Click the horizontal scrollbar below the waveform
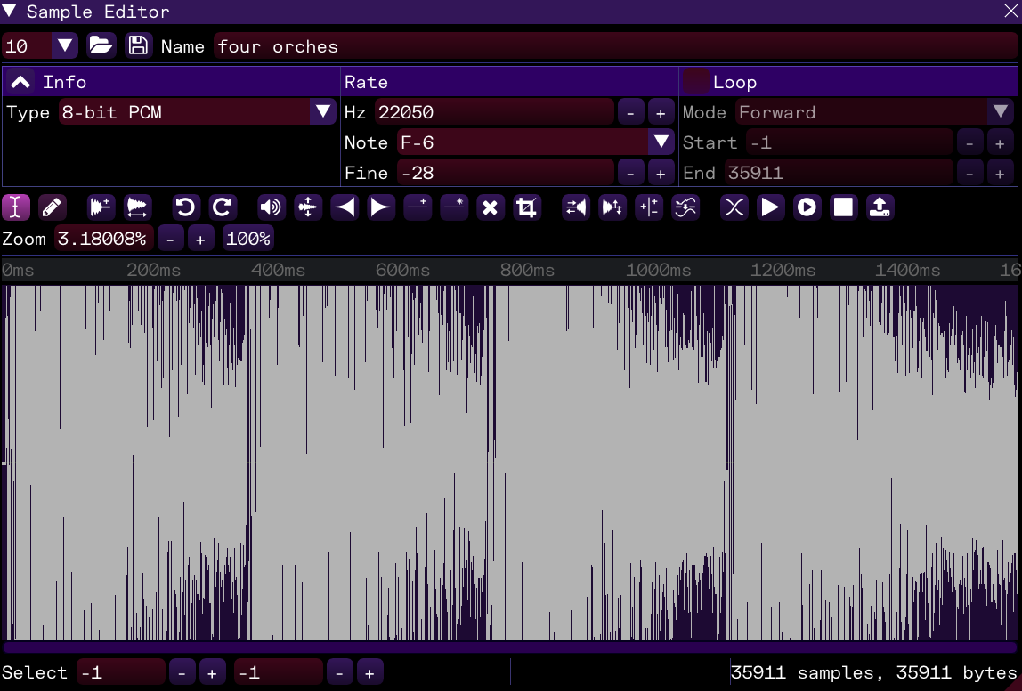Viewport: 1022px width, 691px height. pos(511,647)
